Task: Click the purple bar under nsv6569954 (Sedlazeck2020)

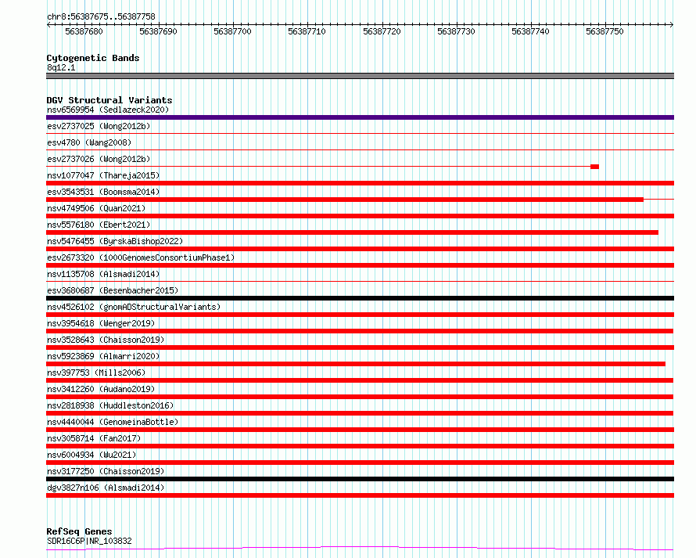Action: click(x=360, y=117)
